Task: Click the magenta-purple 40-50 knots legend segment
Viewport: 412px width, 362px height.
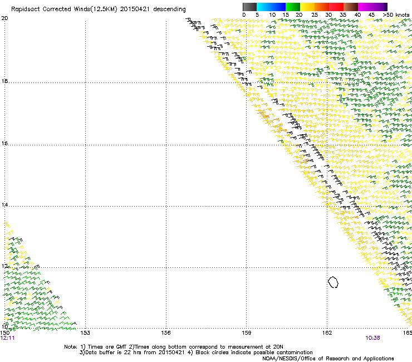Action: (x=372, y=7)
